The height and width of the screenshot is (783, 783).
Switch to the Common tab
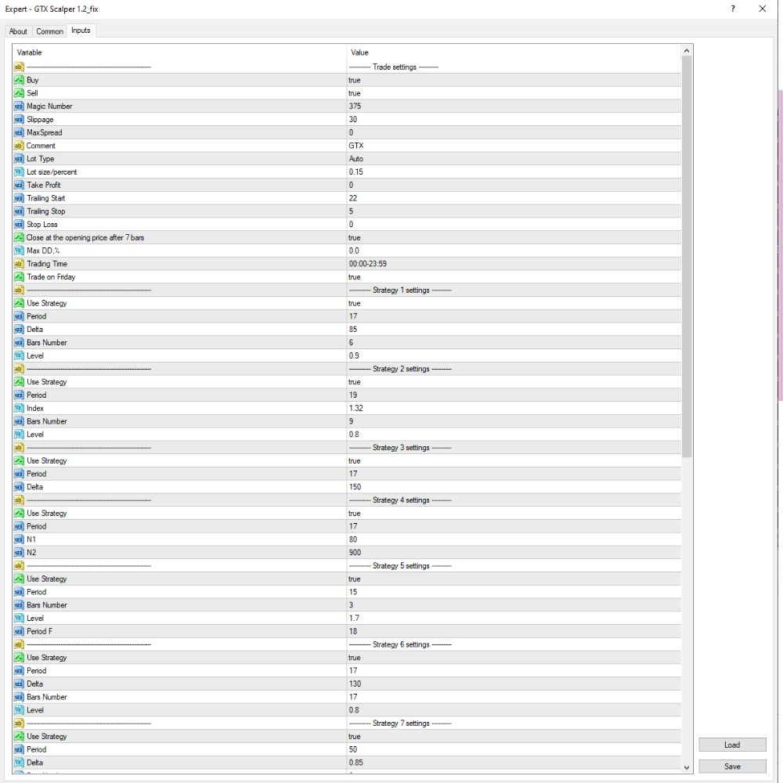[x=49, y=31]
